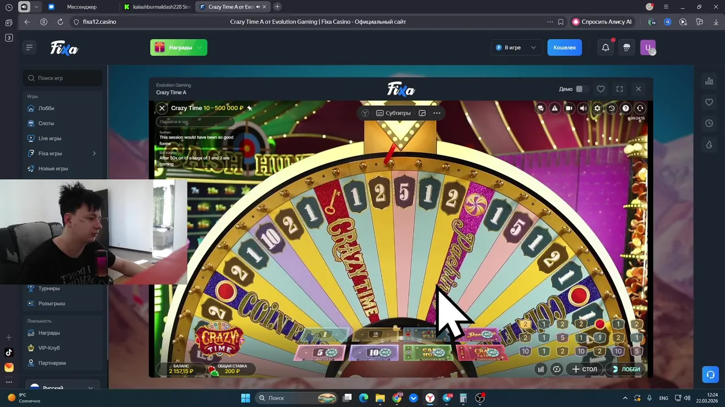725x407 pixels.
Task: Click the weather cloud icon in header
Action: [626, 47]
